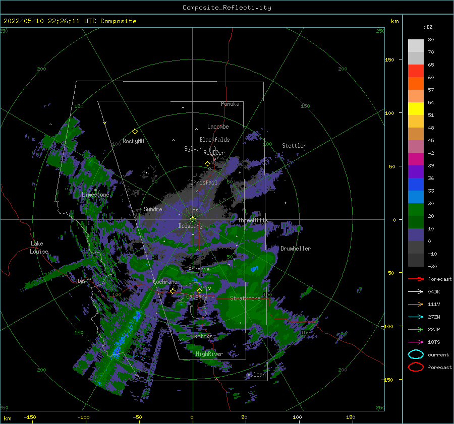
Task: Select the Okotoks label
Action: (x=202, y=336)
